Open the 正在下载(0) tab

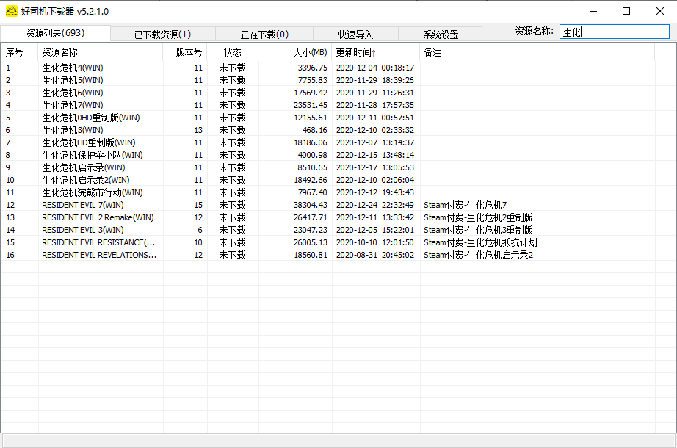coord(264,34)
